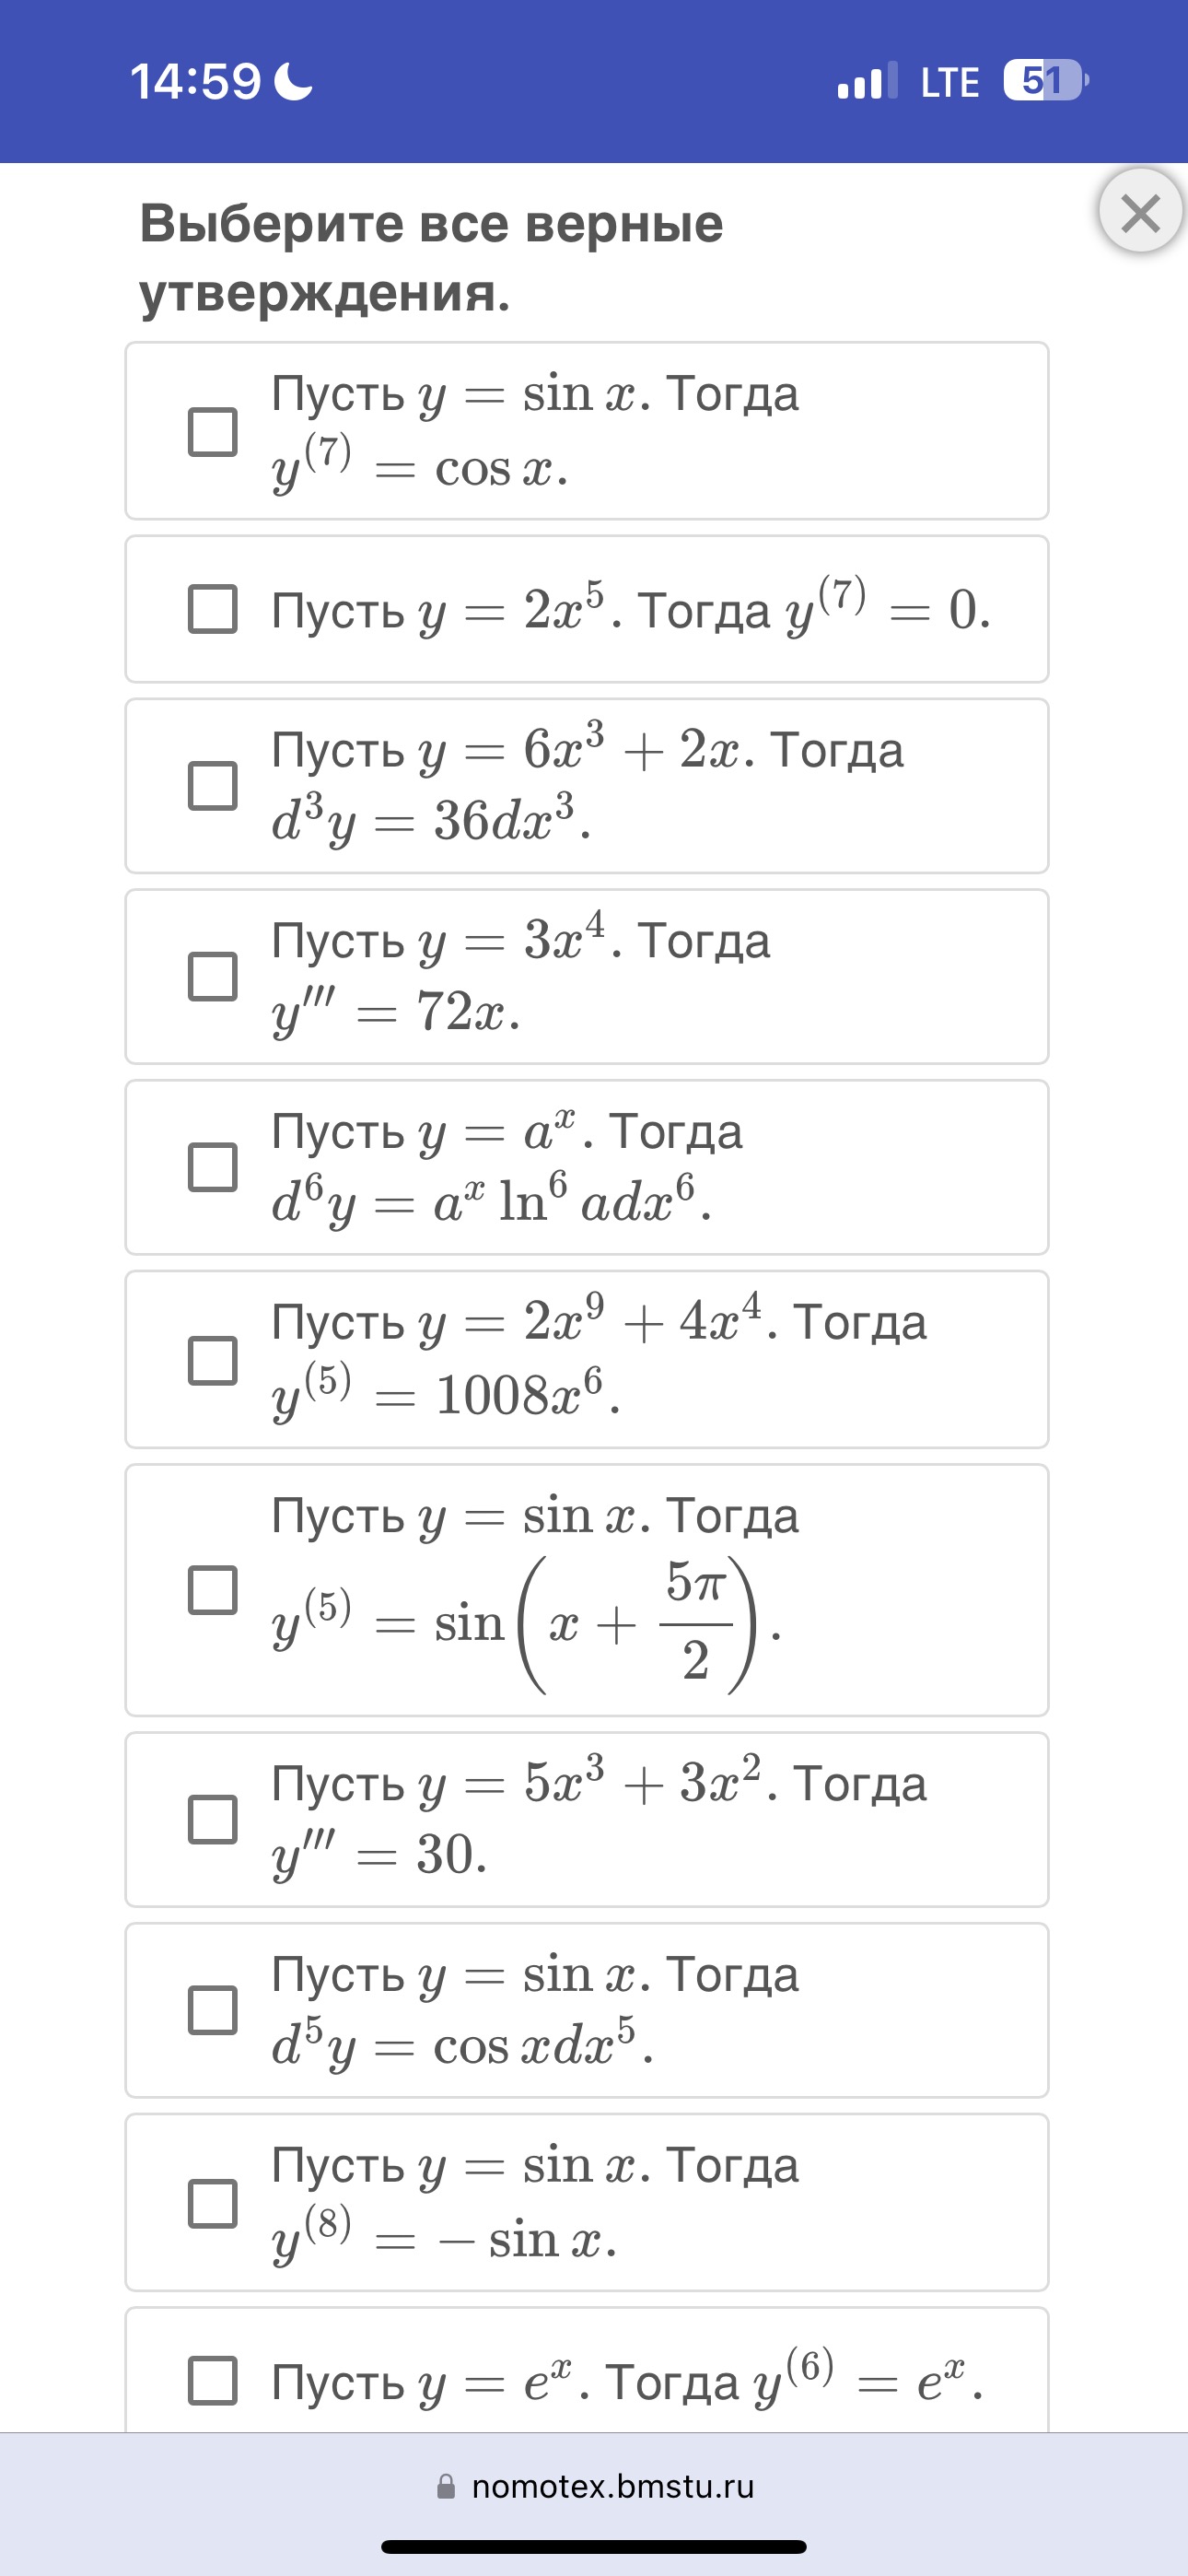1188x2576 pixels.
Task: Tap the battery indicator in status bar
Action: pyautogui.click(x=1046, y=80)
